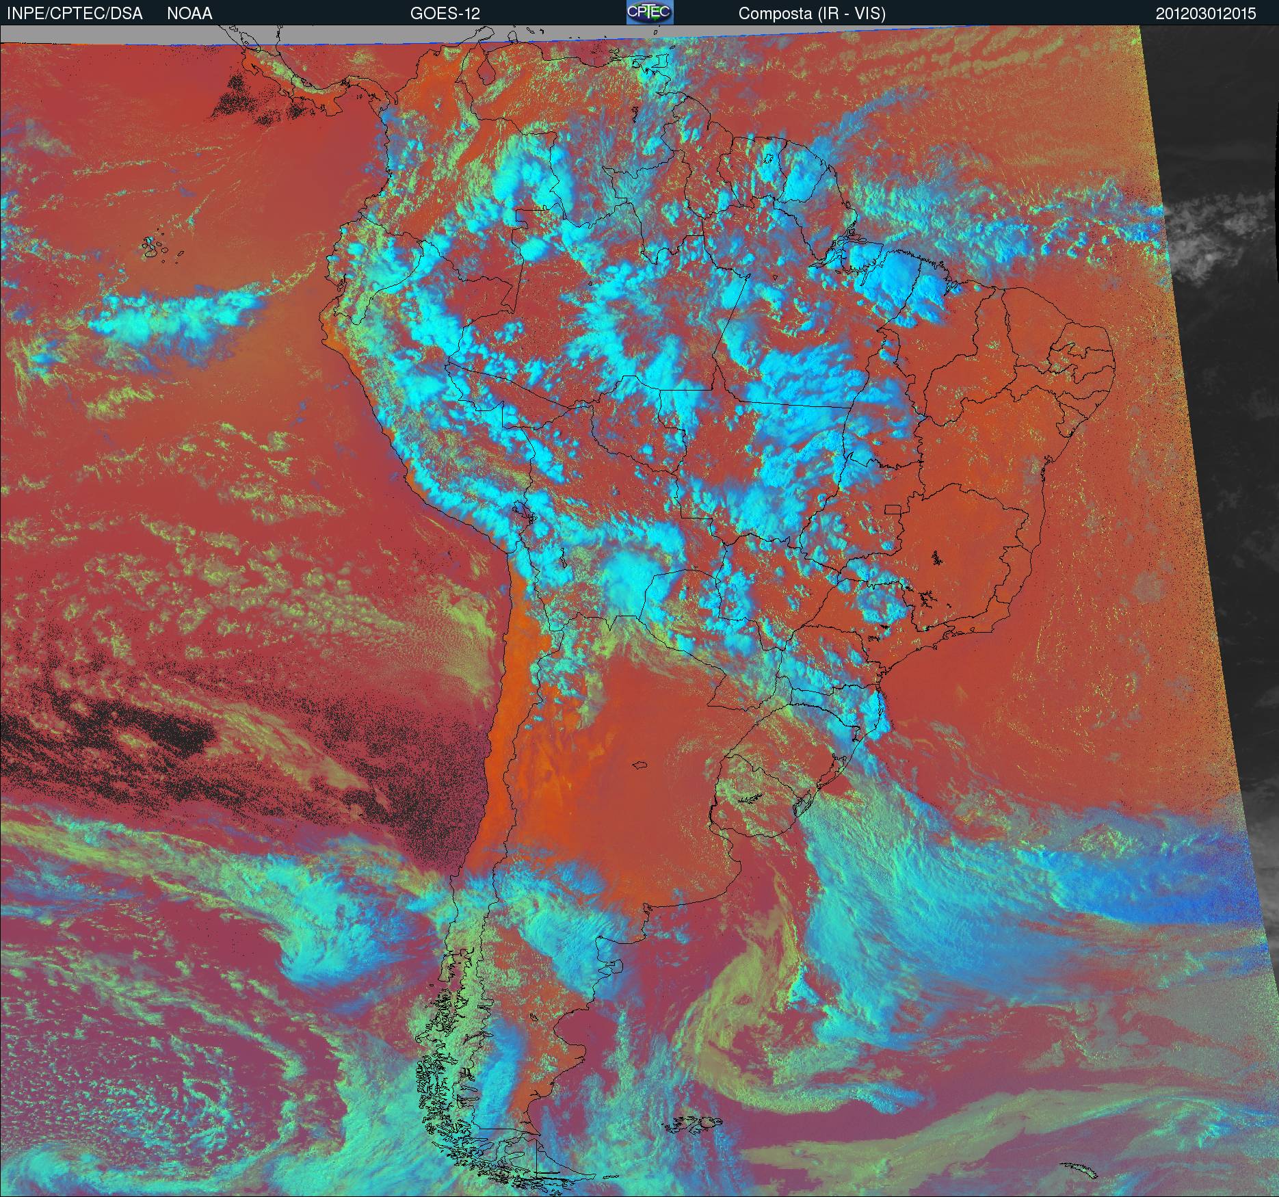Image resolution: width=1279 pixels, height=1197 pixels.
Task: Click the INPE/CPTEC/DSA header text
Action: tap(75, 14)
